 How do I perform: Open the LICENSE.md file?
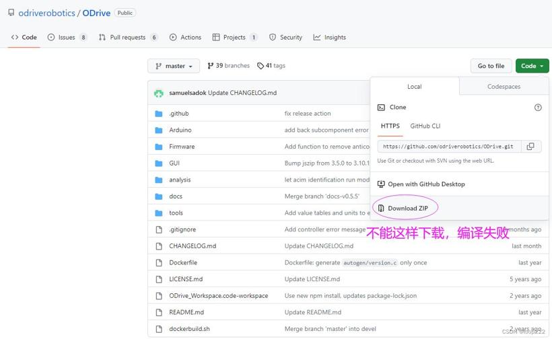(x=186, y=279)
